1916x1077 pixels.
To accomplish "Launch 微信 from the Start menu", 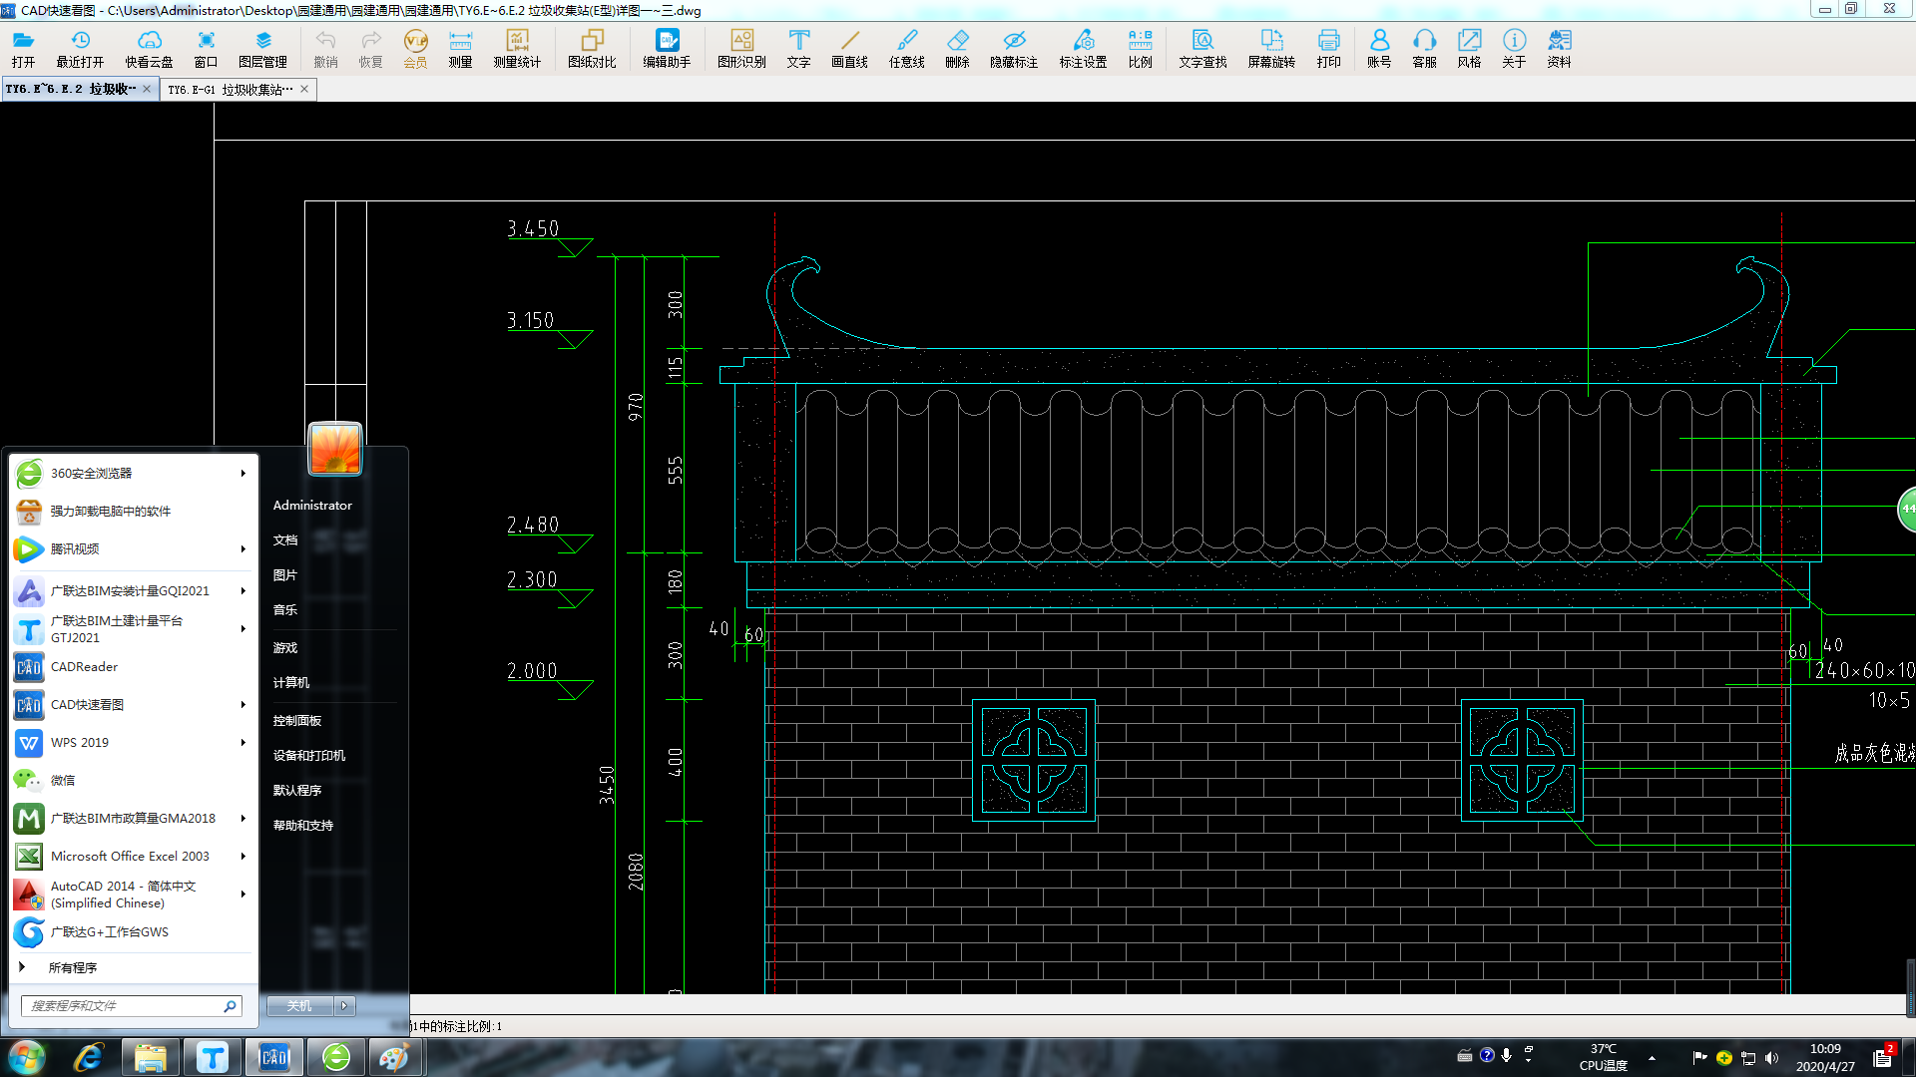I will click(x=132, y=781).
